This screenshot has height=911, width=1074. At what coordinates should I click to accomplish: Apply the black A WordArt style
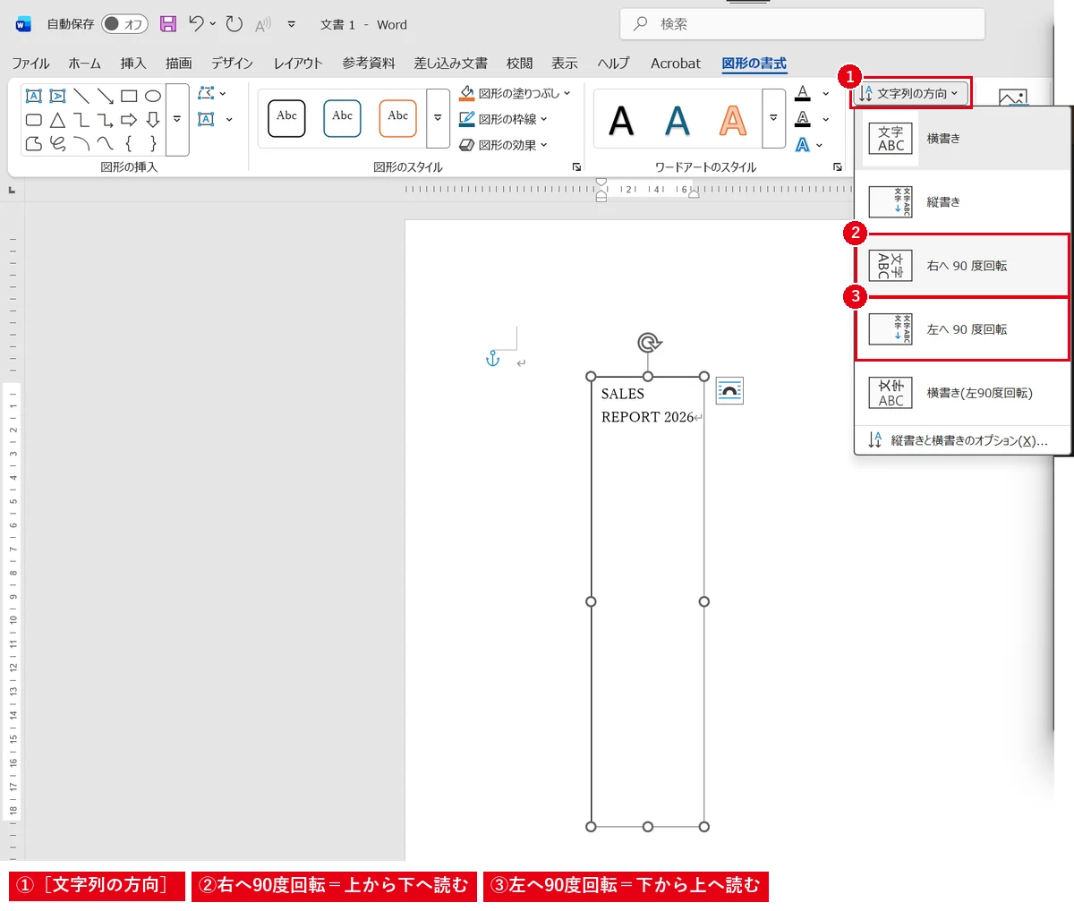pyautogui.click(x=621, y=120)
